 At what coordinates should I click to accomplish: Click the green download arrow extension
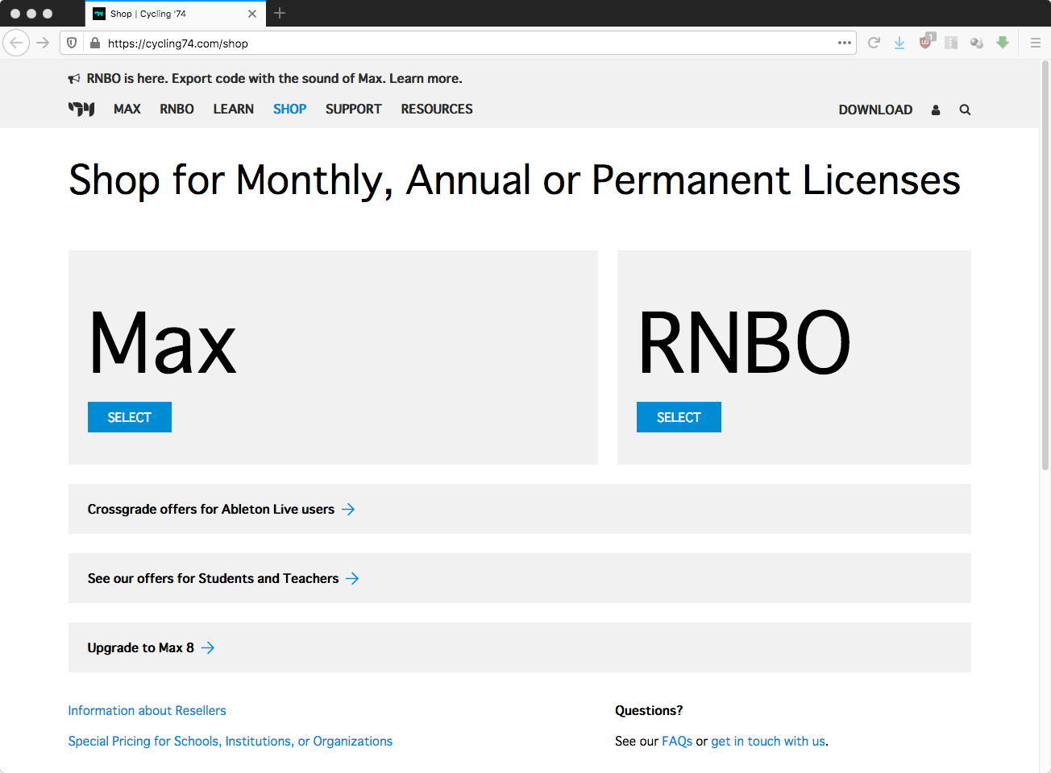[1003, 43]
